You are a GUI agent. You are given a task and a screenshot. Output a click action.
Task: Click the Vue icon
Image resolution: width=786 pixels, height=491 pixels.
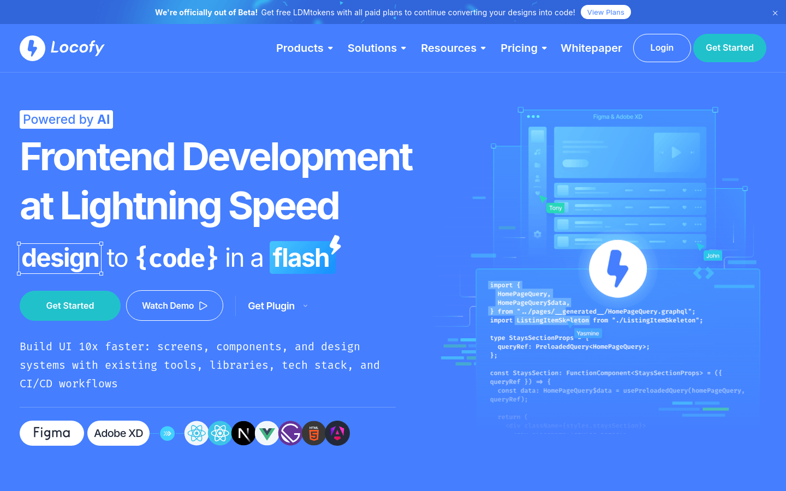click(267, 433)
